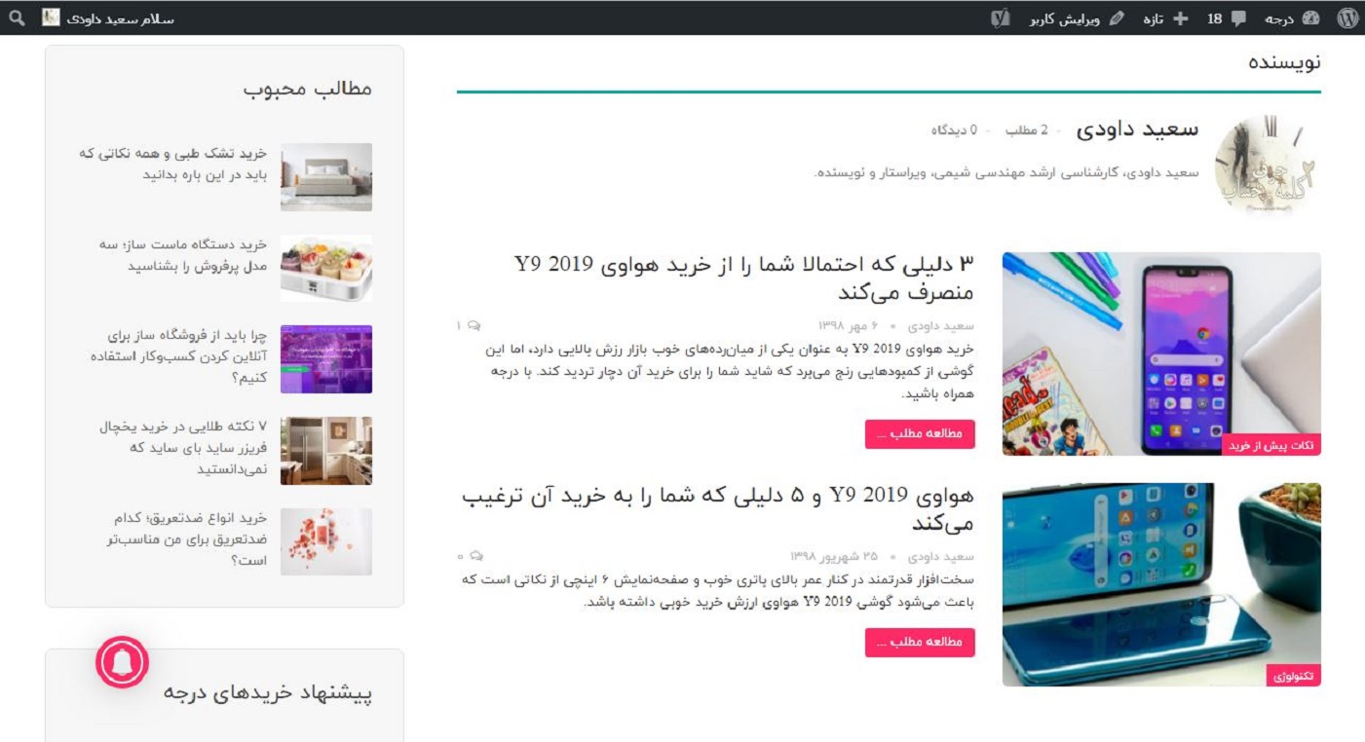This screenshot has height=742, width=1365.
Task: Click the user avatar in admin bar
Action: (x=51, y=18)
